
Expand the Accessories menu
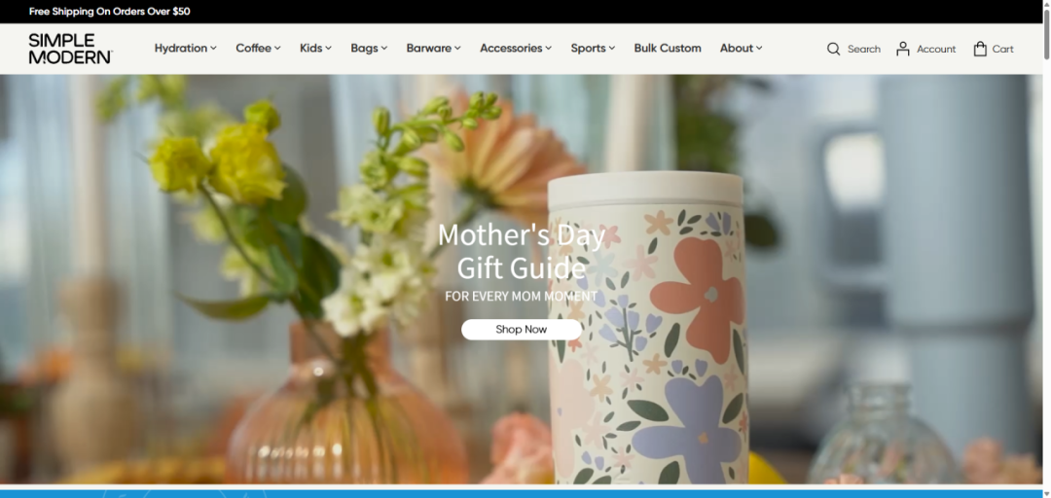pos(516,49)
